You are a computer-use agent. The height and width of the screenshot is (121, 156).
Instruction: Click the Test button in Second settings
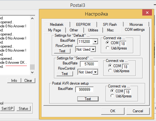tap(65, 74)
